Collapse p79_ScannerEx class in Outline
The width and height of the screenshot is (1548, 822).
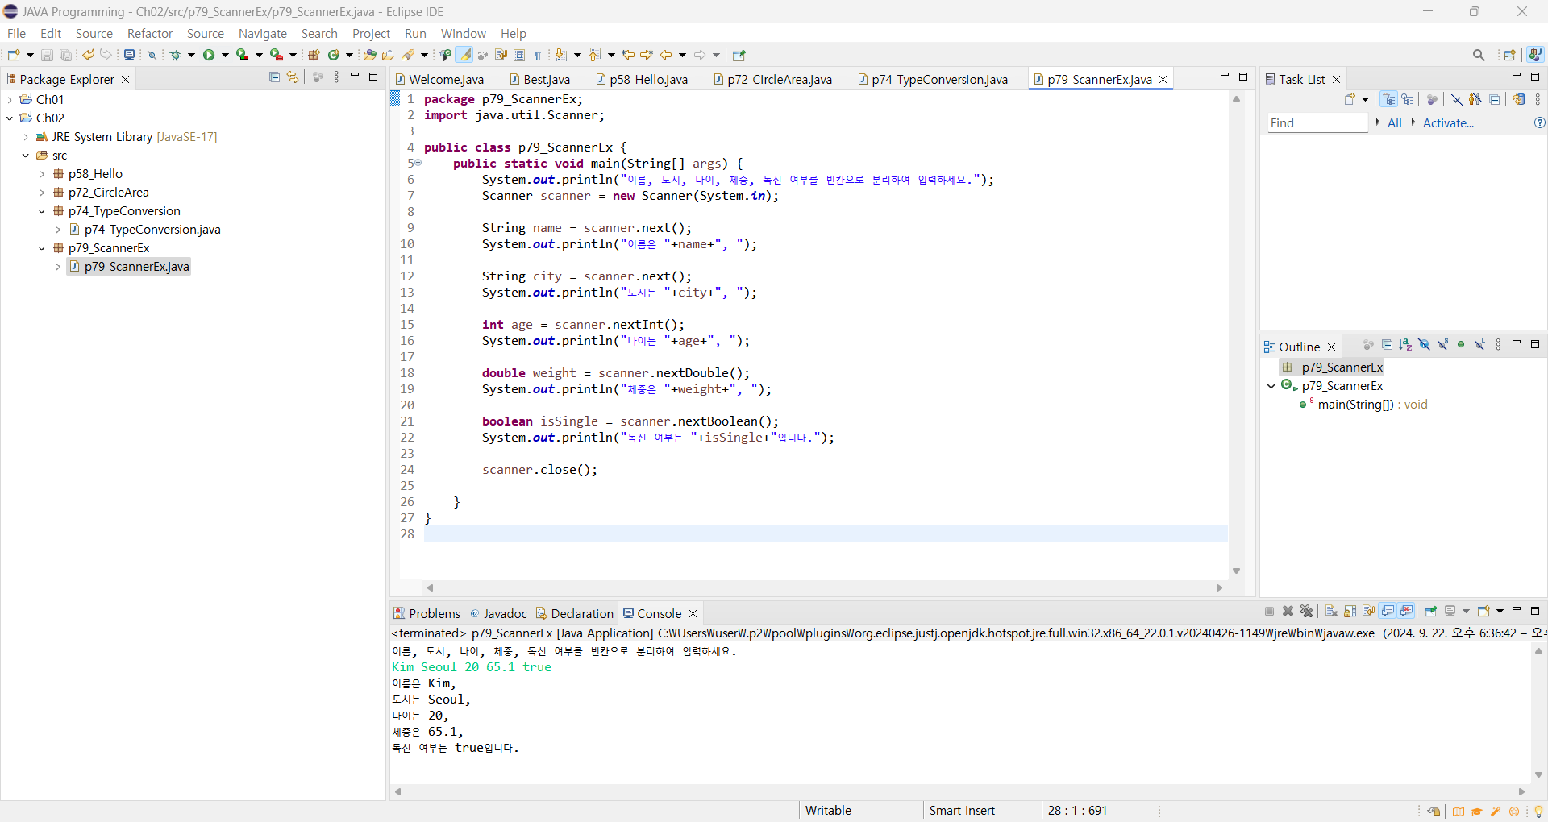pyautogui.click(x=1271, y=386)
